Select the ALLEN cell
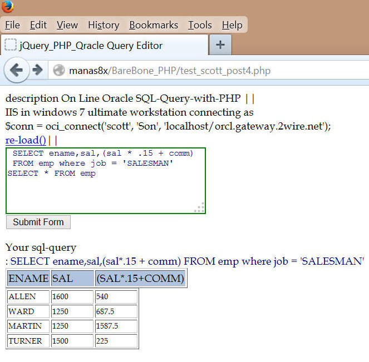Image resolution: width=369 pixels, height=362 pixels. click(x=28, y=296)
